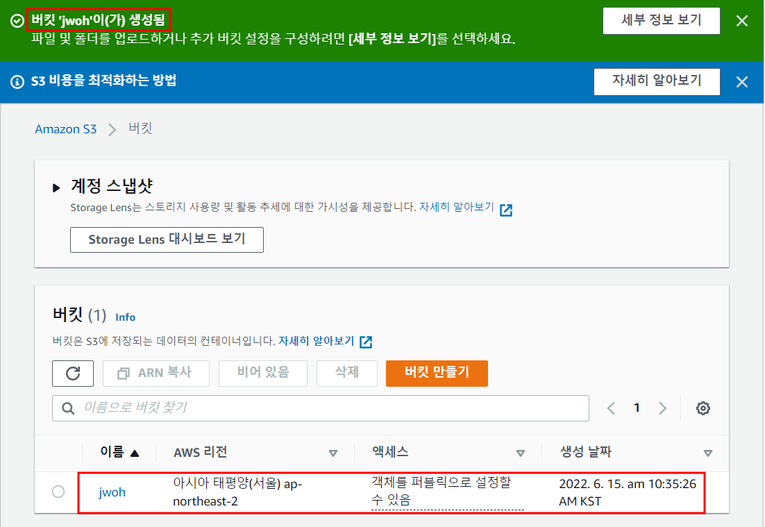Click the 2022. 6. 15. creation date cell
This screenshot has width=765, height=527.
coord(628,492)
